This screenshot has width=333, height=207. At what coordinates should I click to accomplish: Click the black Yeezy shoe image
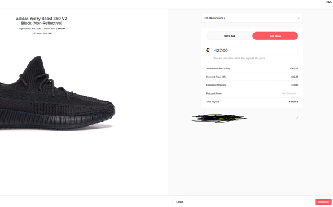(56, 93)
